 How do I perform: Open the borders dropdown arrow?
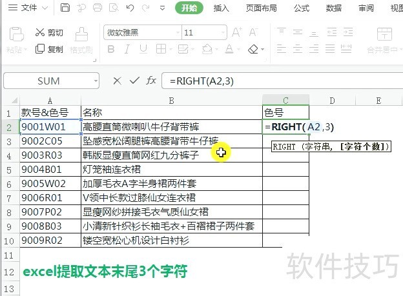tap(170, 49)
